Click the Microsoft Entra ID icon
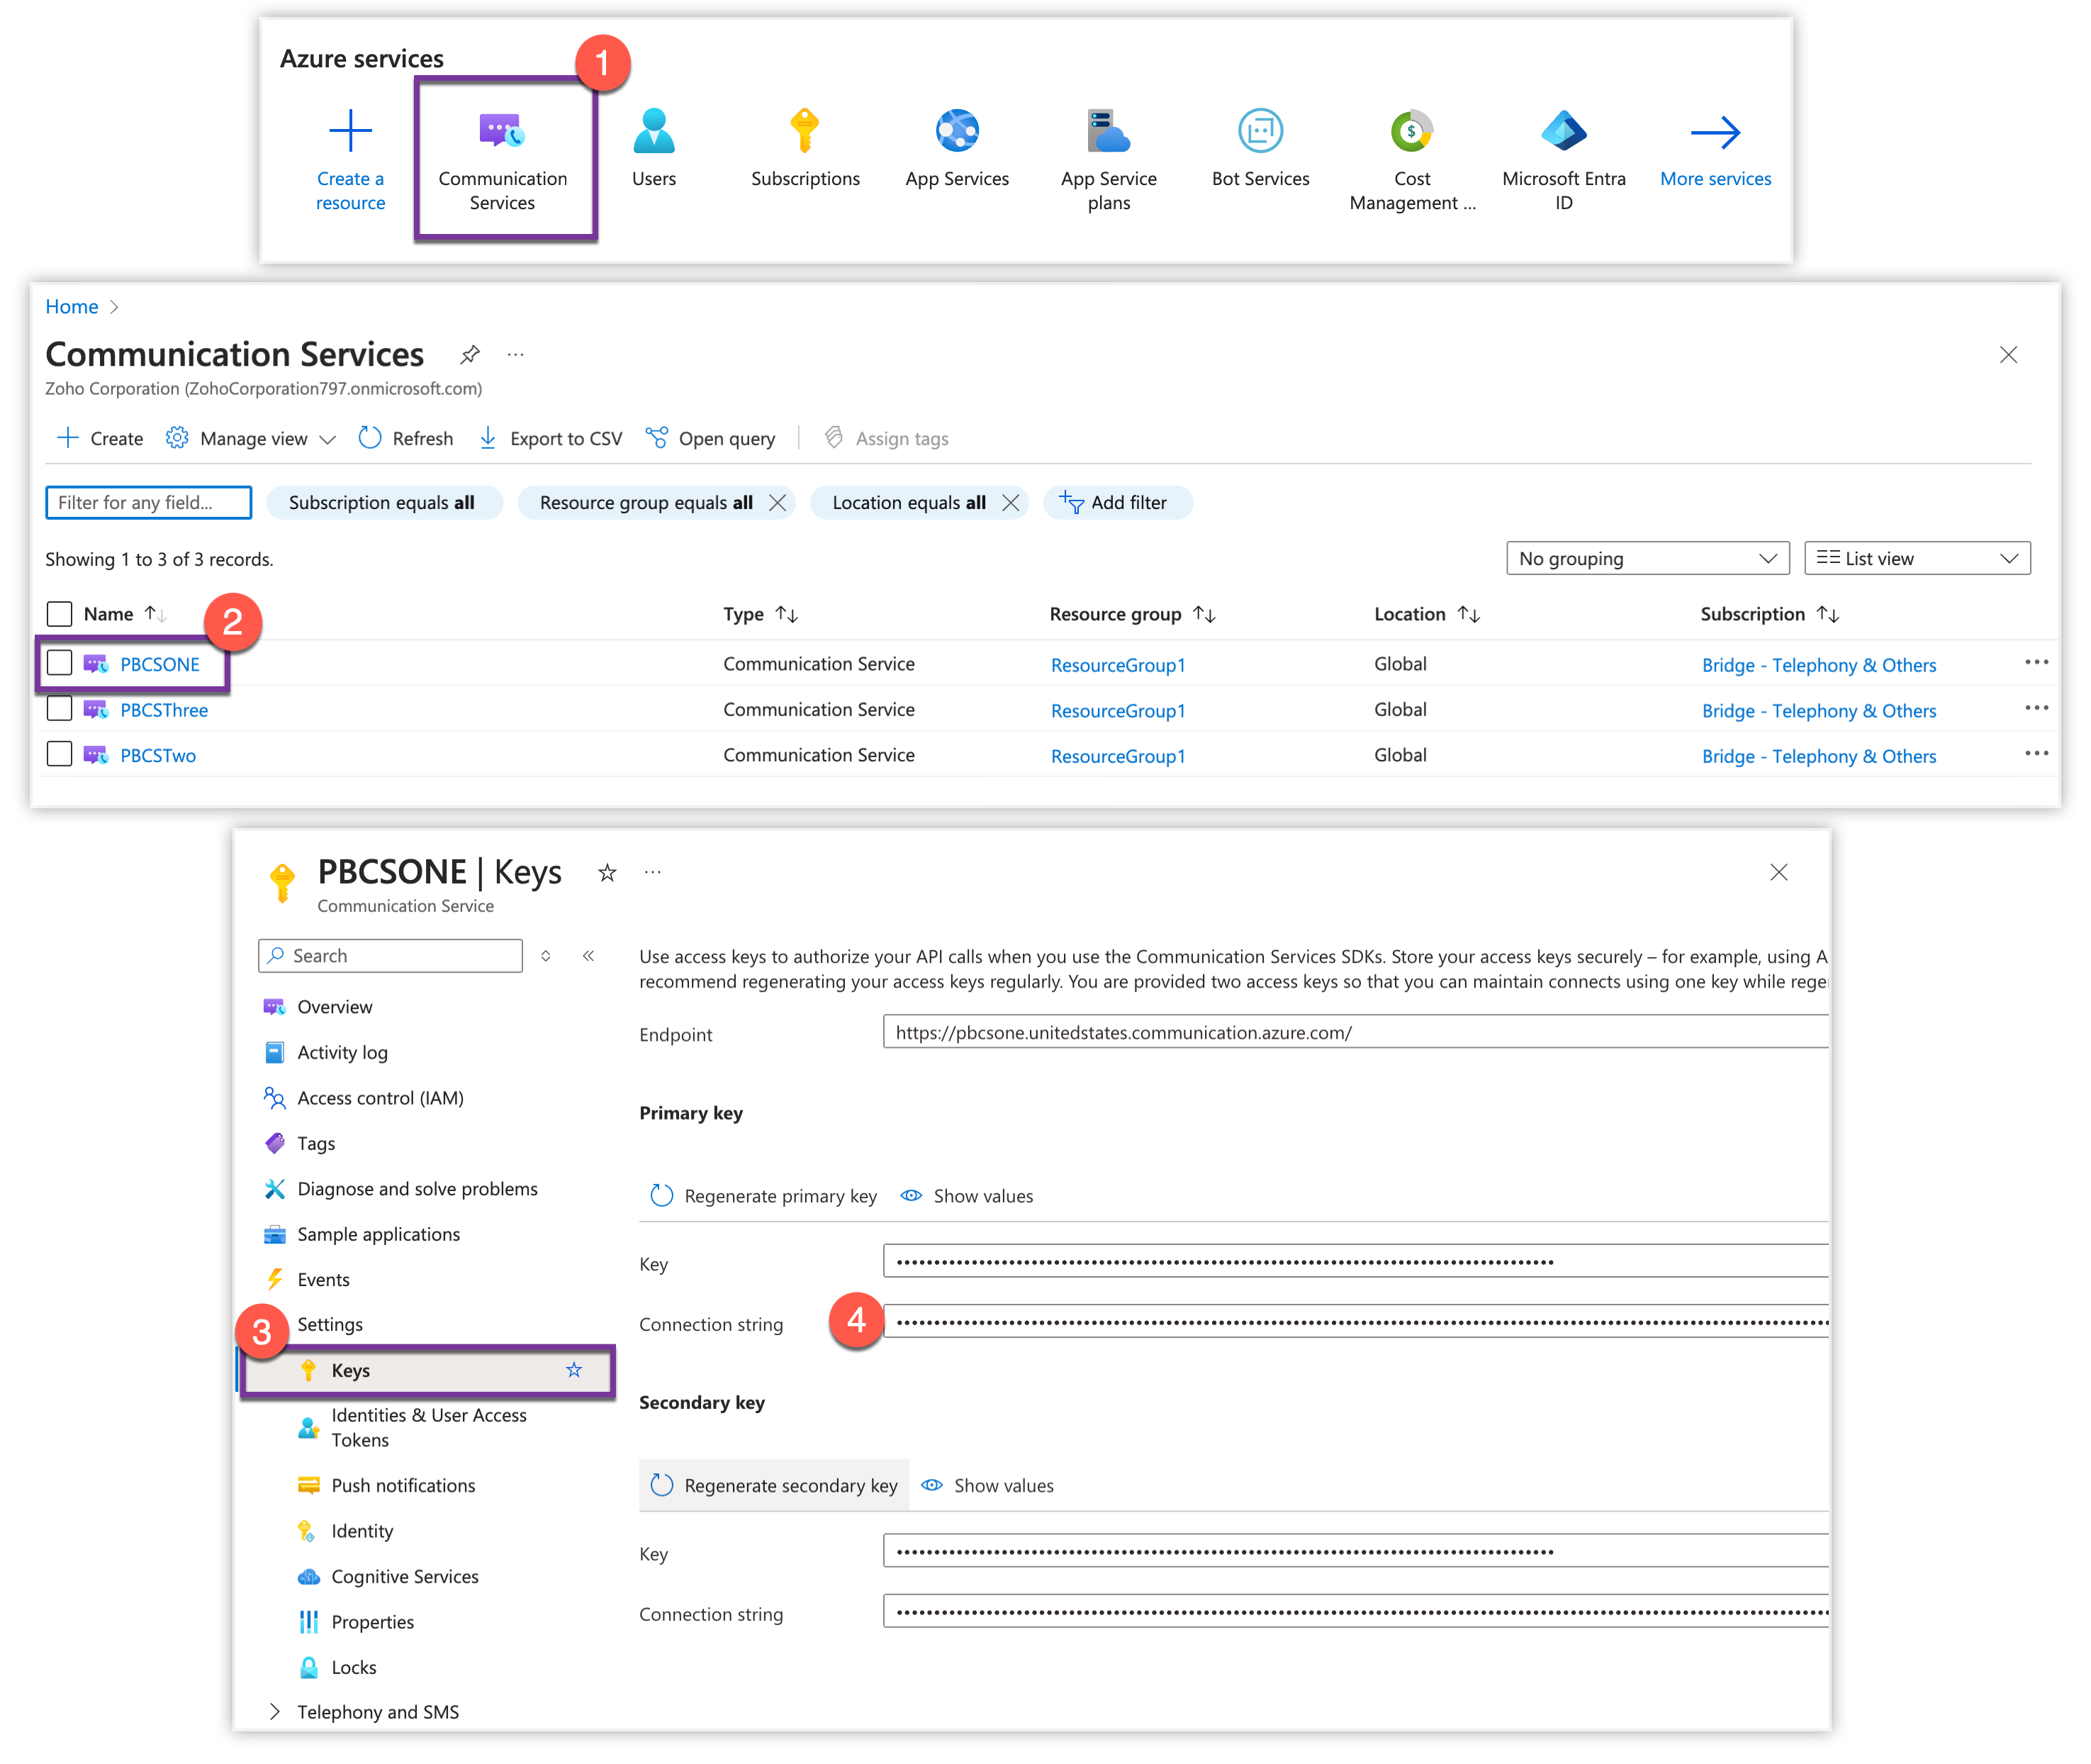The image size is (2091, 1764). click(1563, 131)
